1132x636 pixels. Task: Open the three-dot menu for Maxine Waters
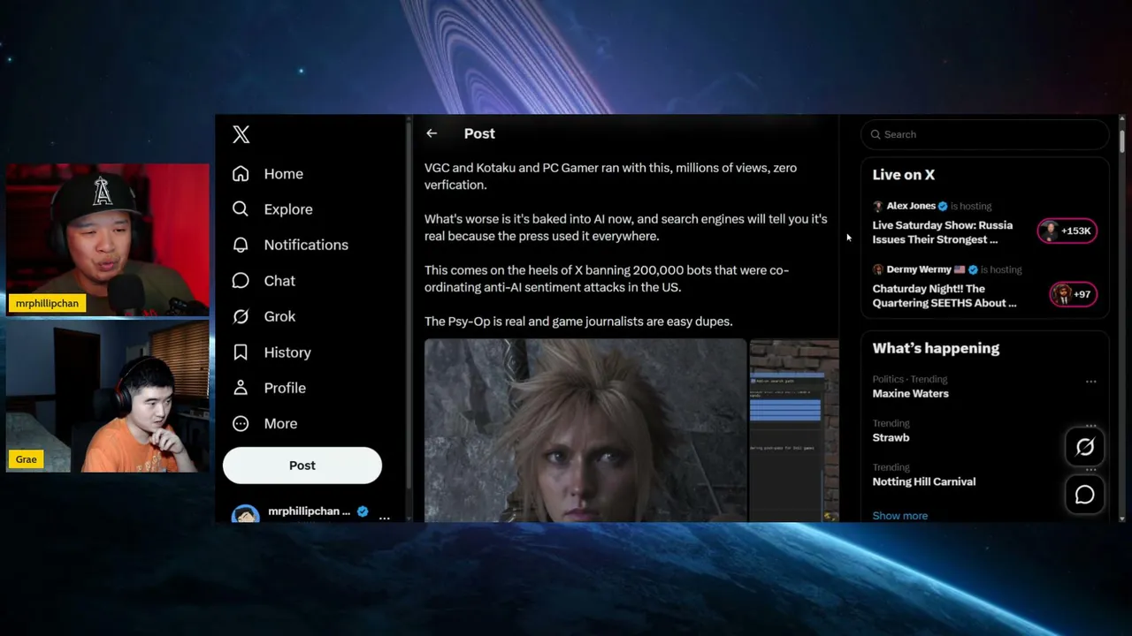point(1090,382)
